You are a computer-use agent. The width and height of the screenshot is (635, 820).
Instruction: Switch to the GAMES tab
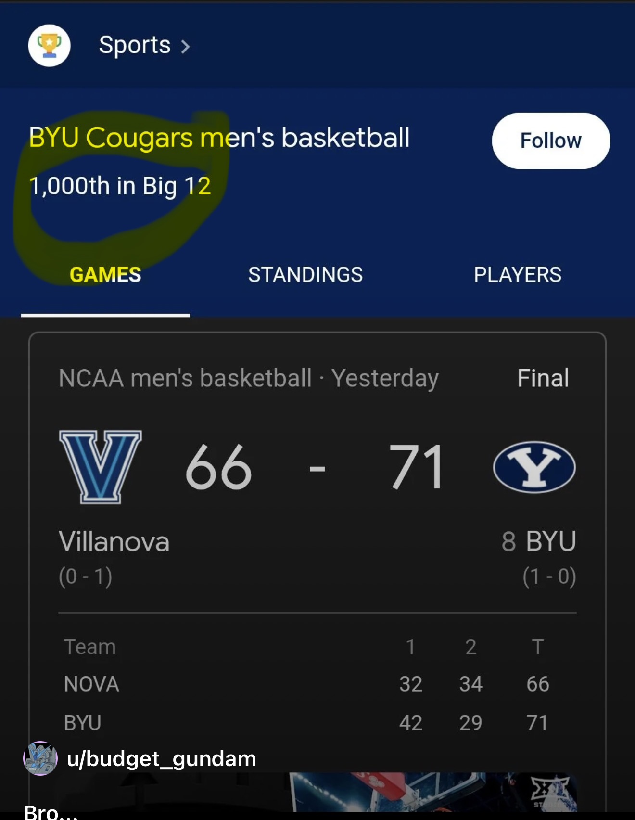pos(105,275)
